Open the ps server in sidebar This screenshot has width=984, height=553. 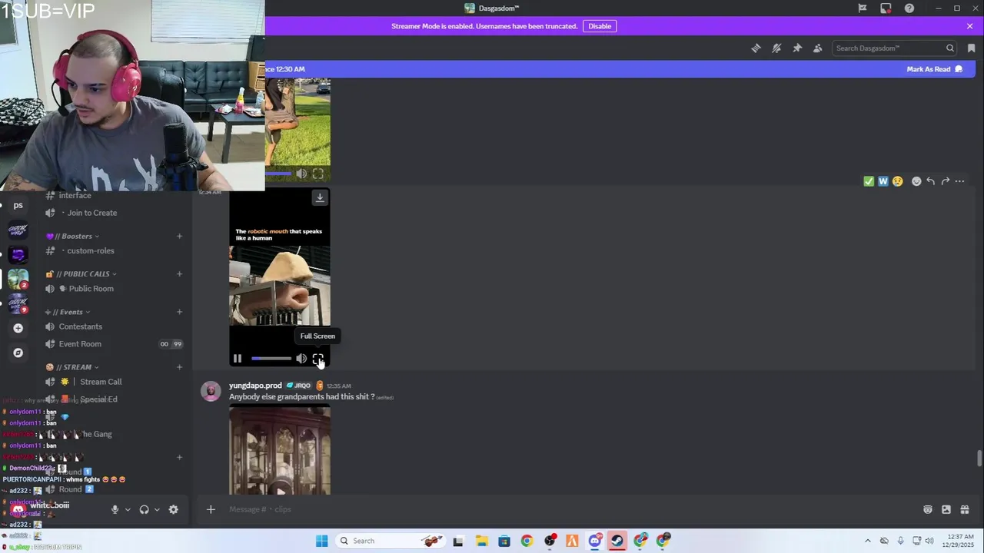click(x=18, y=205)
